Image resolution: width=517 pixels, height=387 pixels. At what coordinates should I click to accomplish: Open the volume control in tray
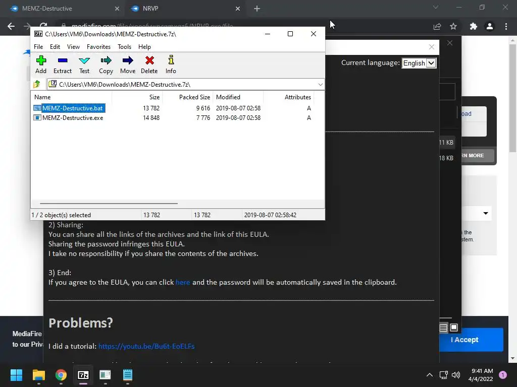pyautogui.click(x=456, y=375)
